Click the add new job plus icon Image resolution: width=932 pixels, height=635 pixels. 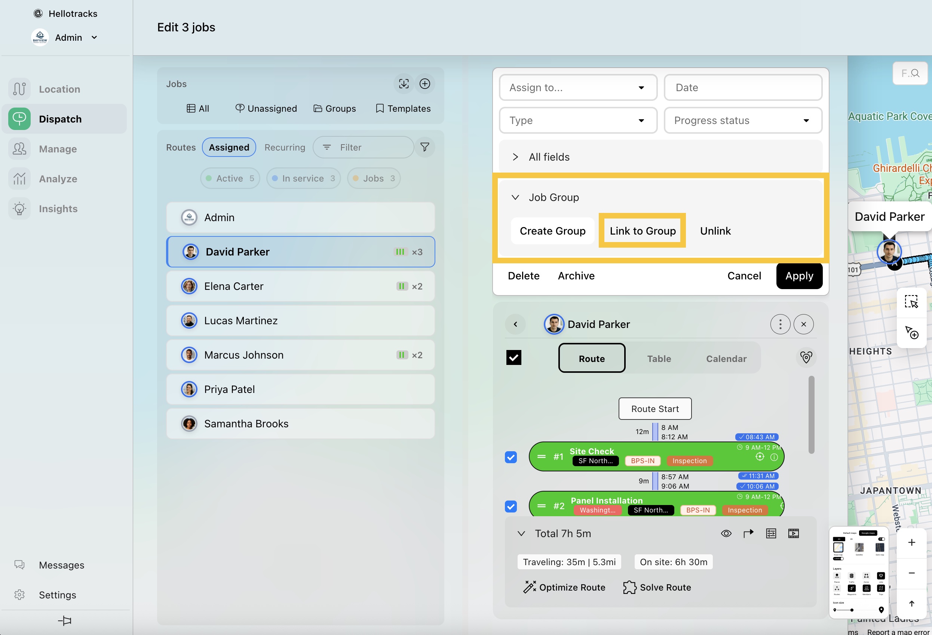click(x=425, y=84)
